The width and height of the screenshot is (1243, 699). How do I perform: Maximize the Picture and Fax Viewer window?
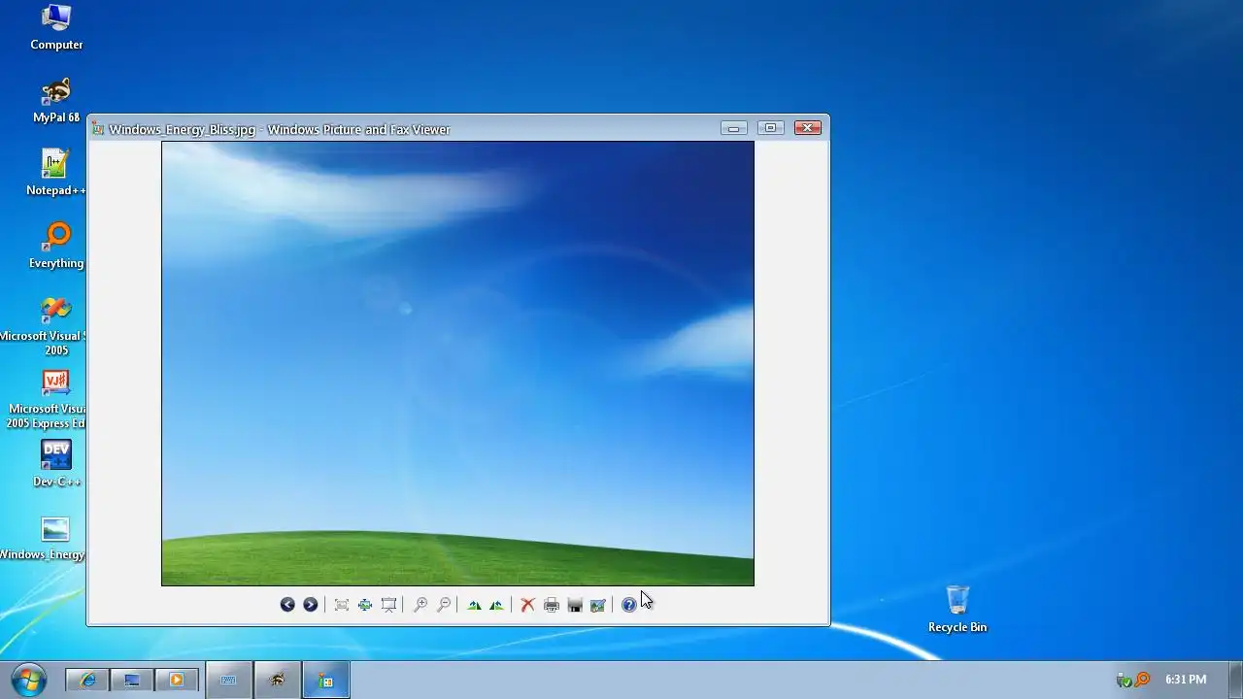(771, 128)
